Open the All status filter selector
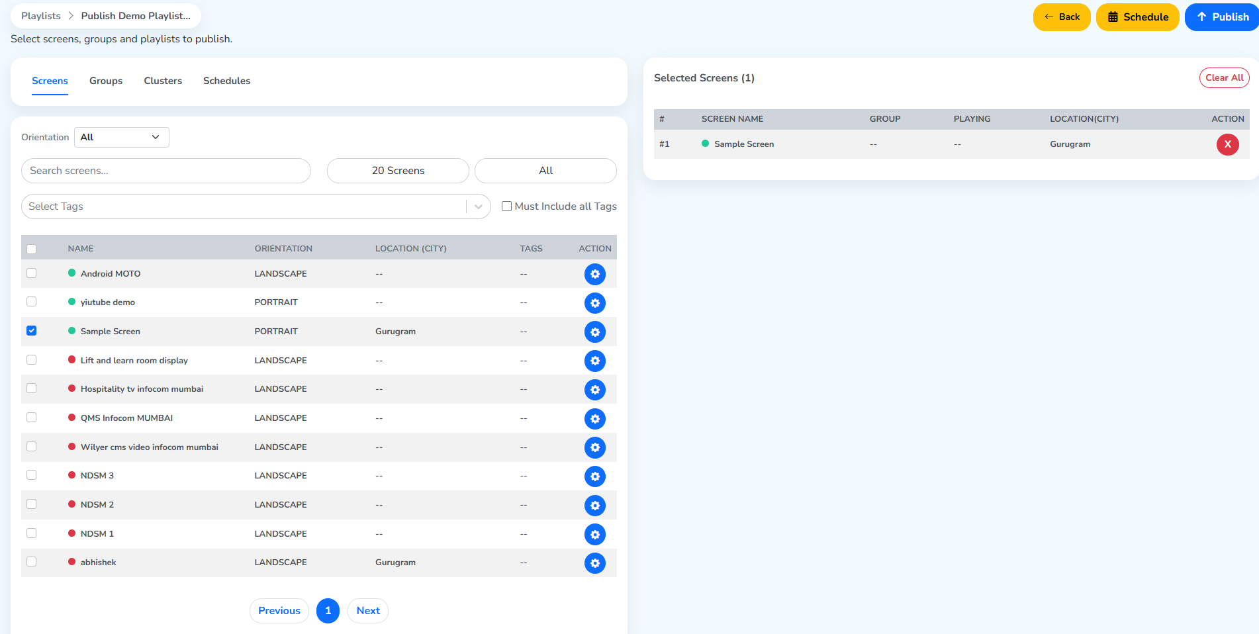 click(545, 171)
